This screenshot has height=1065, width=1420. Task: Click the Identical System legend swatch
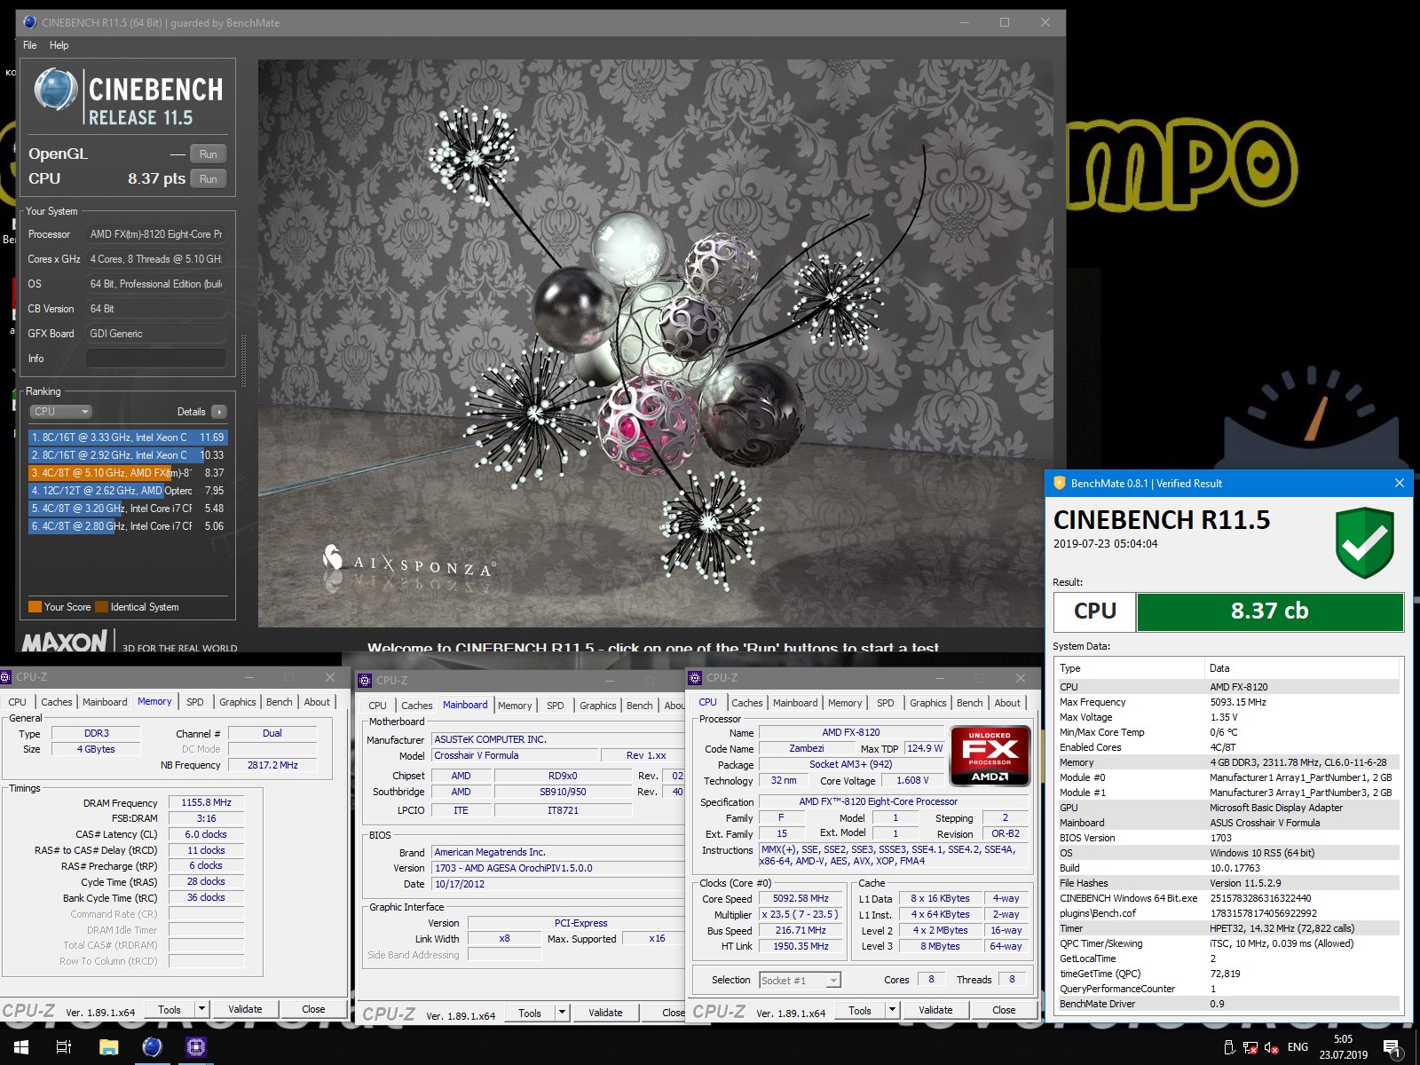(102, 607)
